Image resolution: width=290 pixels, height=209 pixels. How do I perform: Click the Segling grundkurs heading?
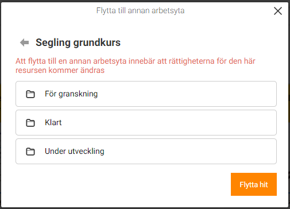[x=78, y=42]
